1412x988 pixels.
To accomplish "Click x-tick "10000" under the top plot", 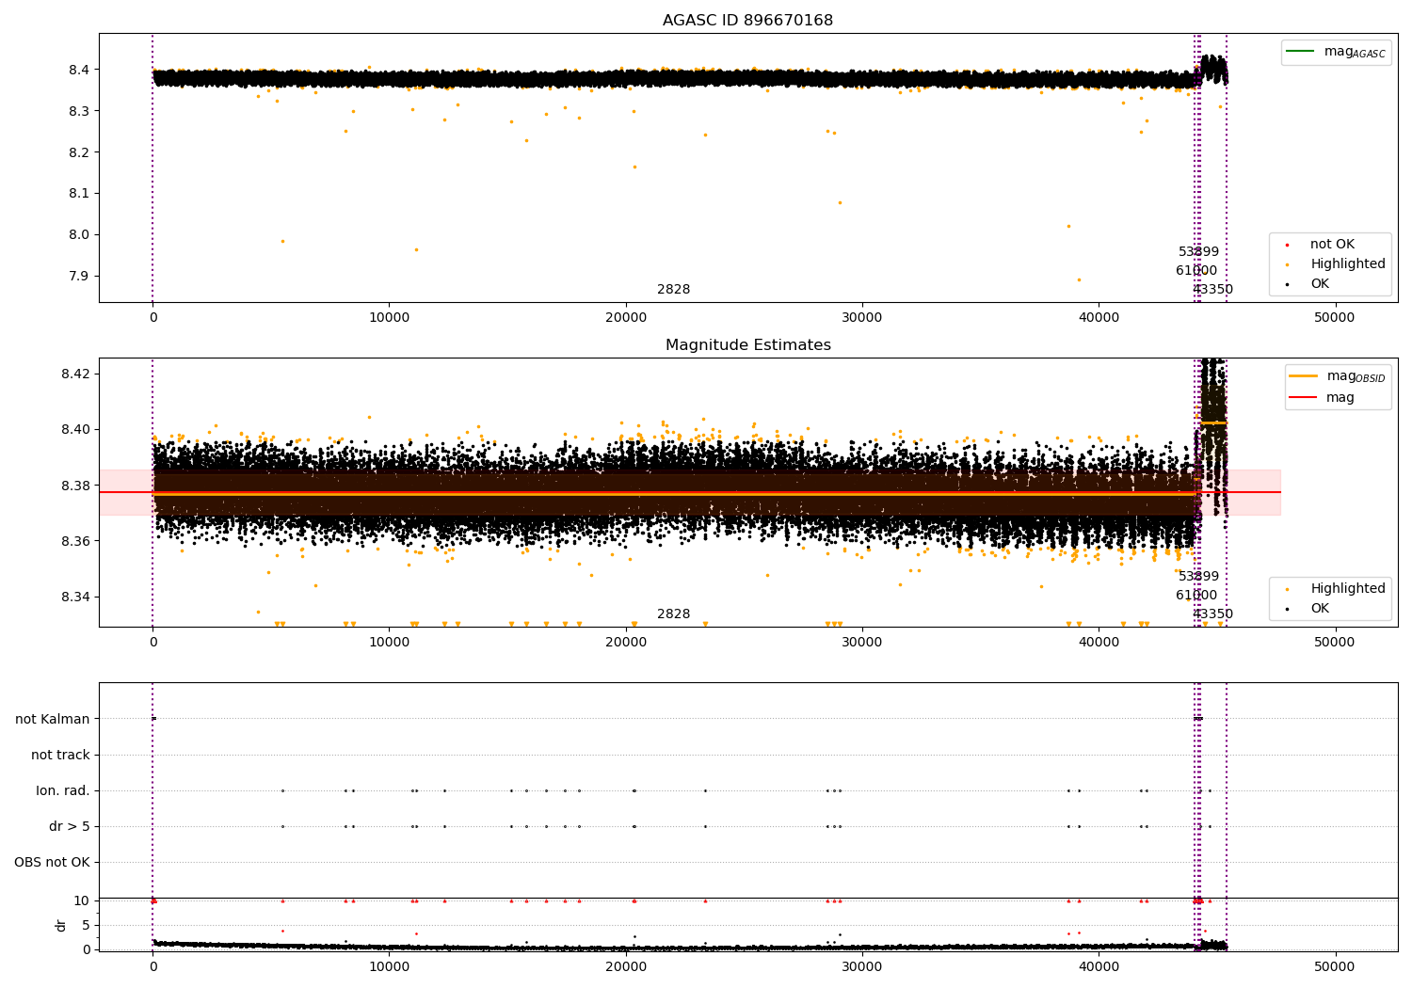I will [x=389, y=318].
